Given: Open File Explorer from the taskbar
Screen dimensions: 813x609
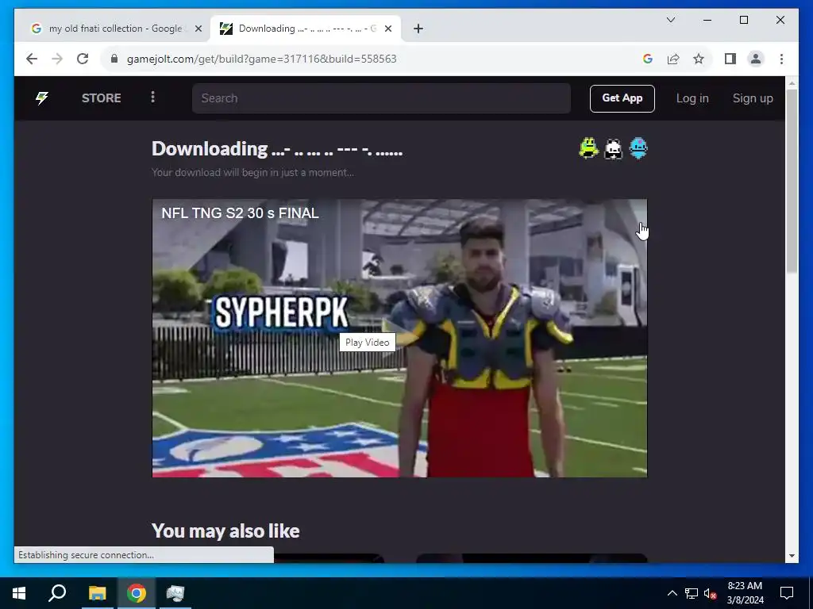Looking at the screenshot, I should 97,593.
